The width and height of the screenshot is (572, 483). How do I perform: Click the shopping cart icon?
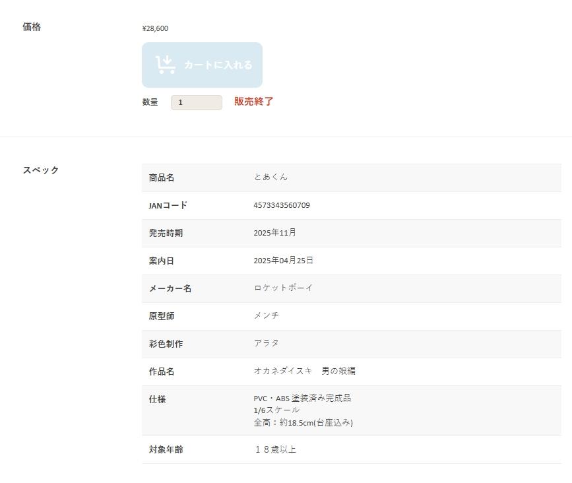coord(166,65)
